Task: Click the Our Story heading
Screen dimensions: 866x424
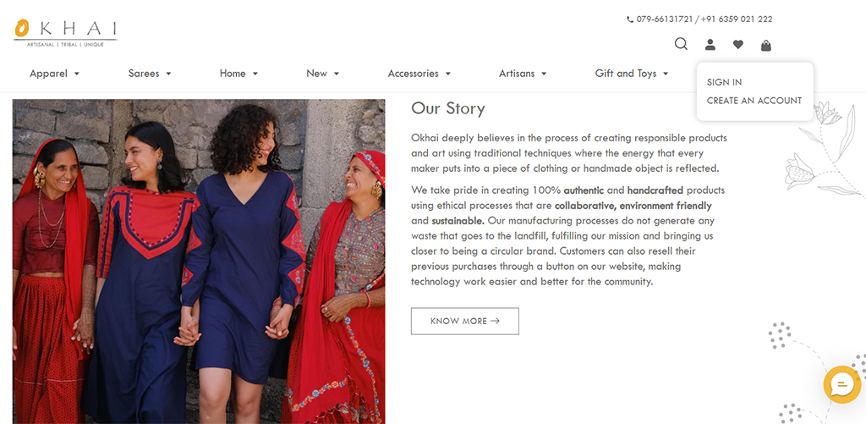Action: 448,108
